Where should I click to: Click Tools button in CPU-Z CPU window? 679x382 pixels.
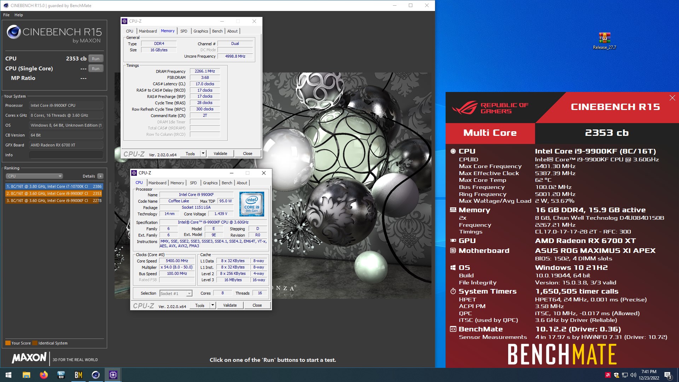[x=200, y=305]
